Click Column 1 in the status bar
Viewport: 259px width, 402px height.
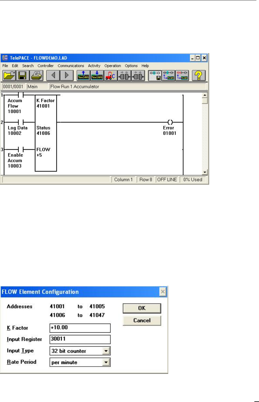(x=124, y=180)
